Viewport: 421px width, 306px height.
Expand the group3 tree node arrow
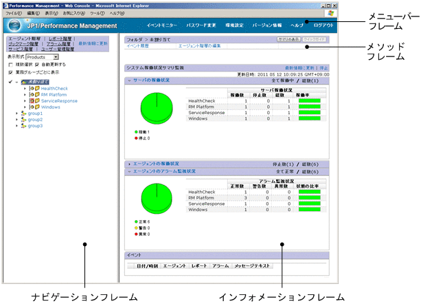coord(16,126)
